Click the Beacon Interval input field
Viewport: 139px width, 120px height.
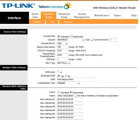click(62, 47)
